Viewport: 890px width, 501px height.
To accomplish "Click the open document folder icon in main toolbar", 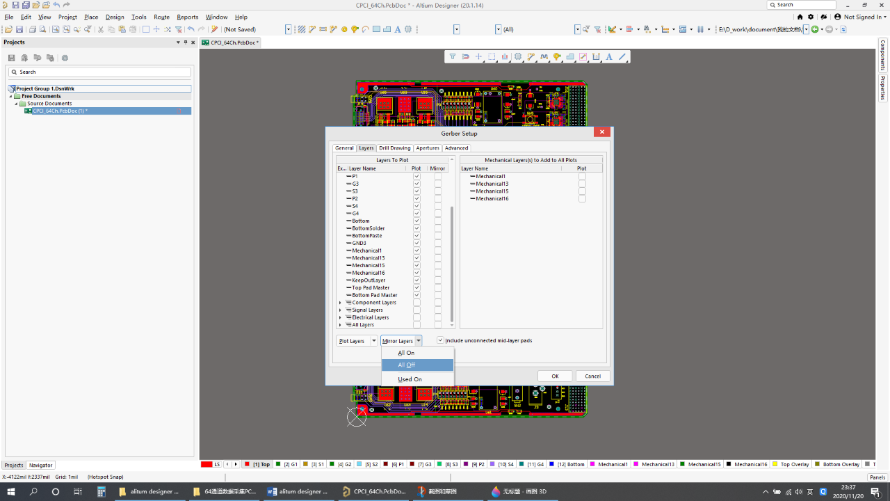I will 8,29.
